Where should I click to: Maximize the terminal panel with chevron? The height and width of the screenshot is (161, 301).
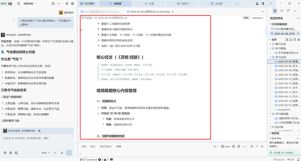click(x=257, y=147)
